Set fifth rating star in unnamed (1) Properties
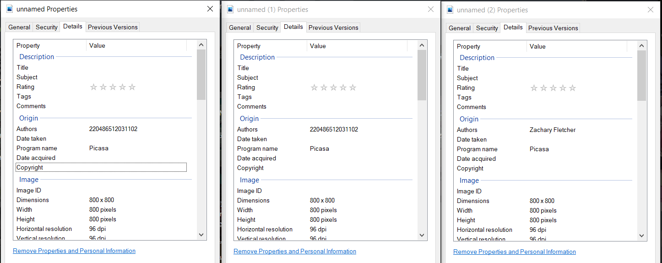 (x=353, y=88)
